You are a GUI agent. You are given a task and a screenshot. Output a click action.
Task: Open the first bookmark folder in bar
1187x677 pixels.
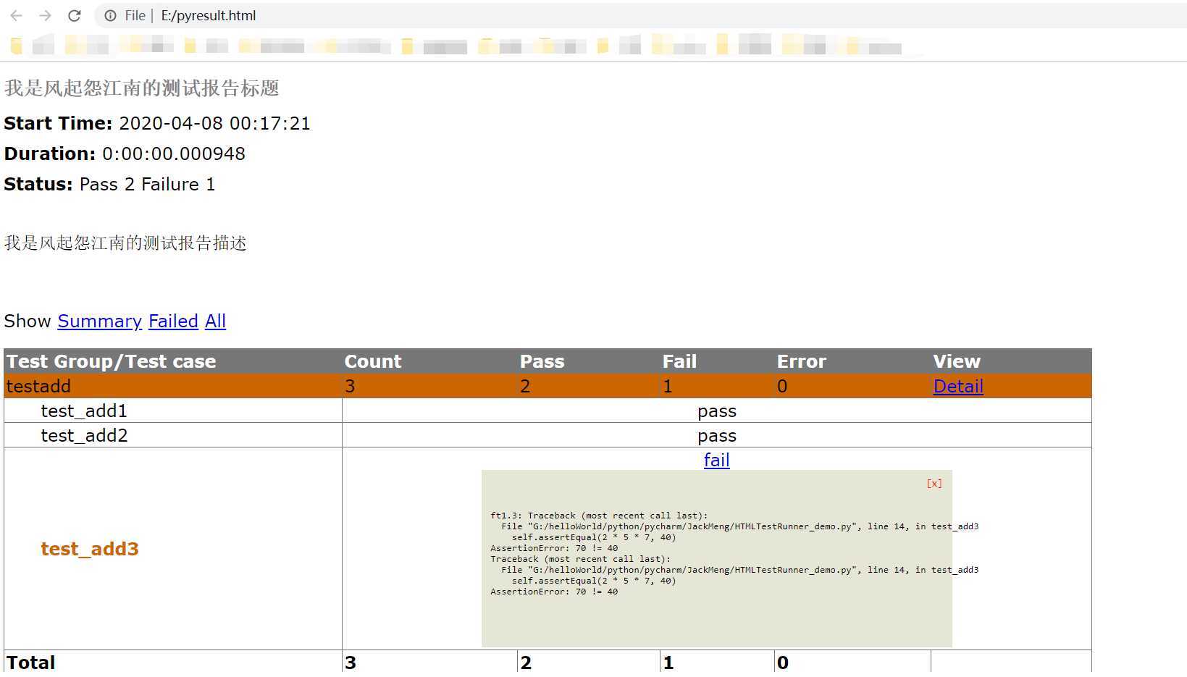click(16, 46)
